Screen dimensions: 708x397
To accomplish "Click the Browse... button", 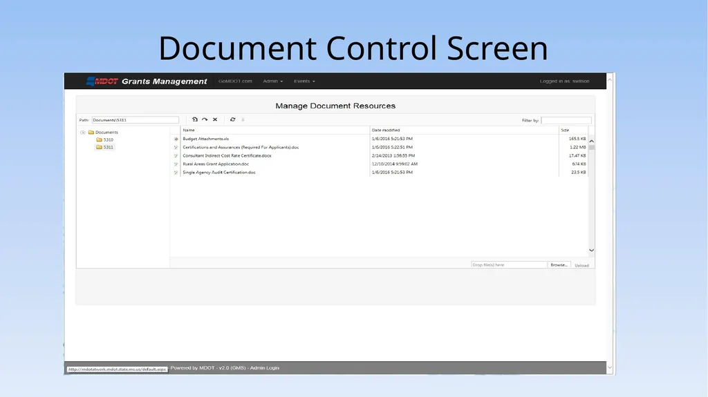I will point(559,265).
